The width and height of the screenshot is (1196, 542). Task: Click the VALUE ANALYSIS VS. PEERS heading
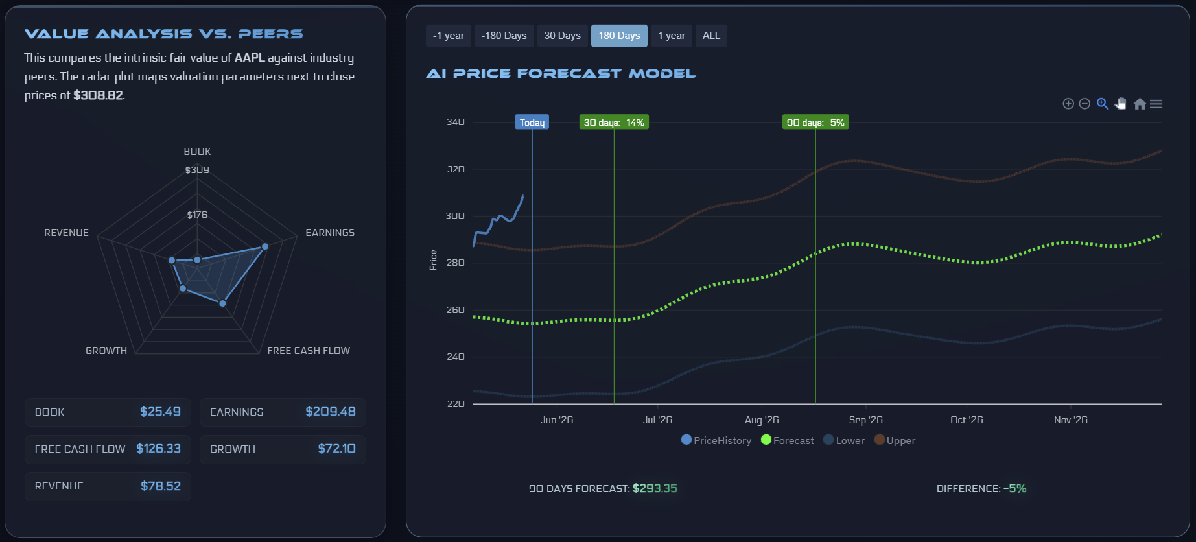(x=164, y=34)
